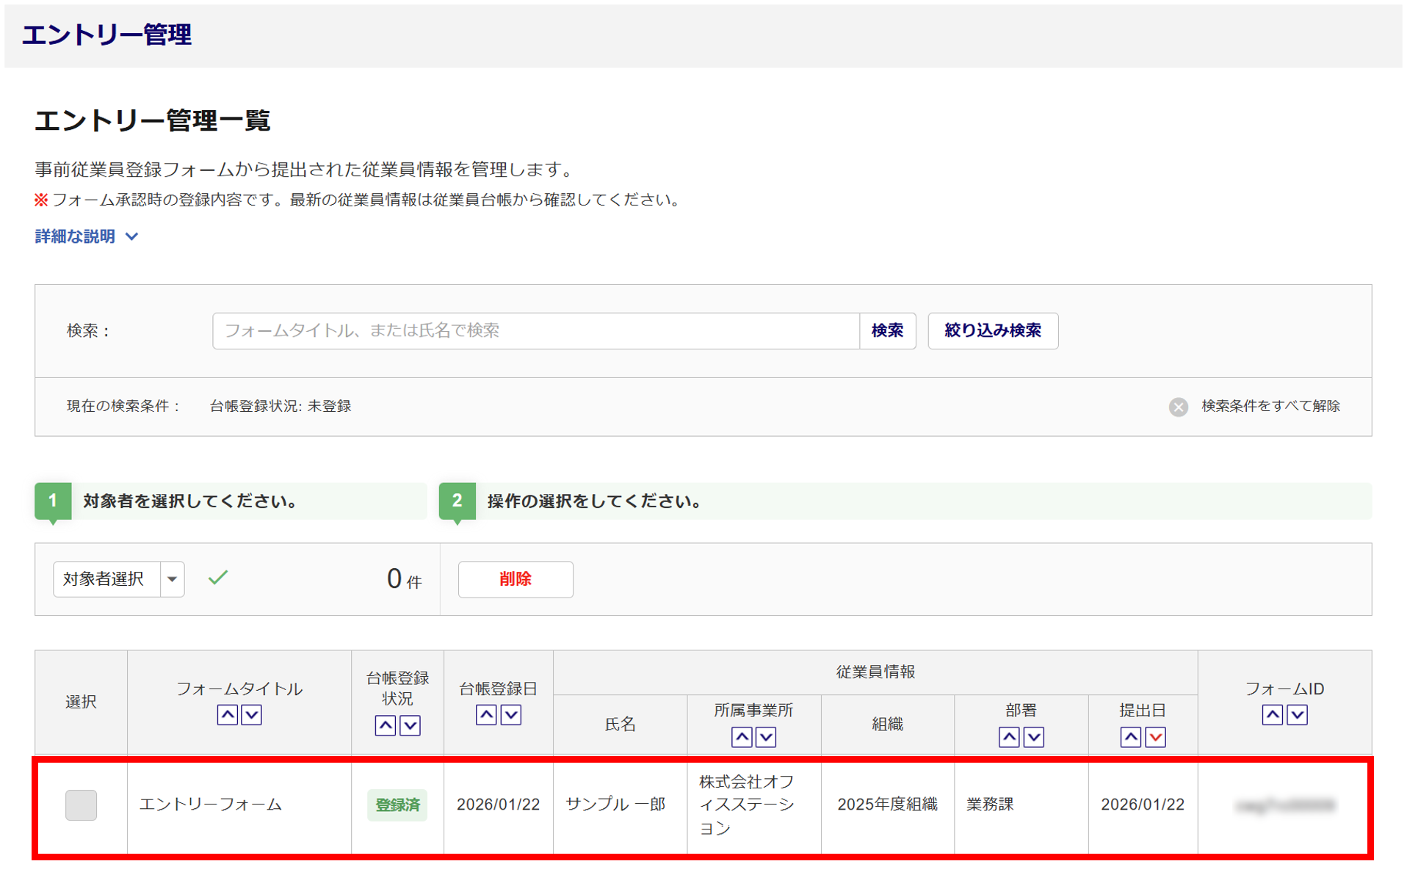Click the X icon to clear search conditions
This screenshot has height=875, width=1407.
(1178, 407)
